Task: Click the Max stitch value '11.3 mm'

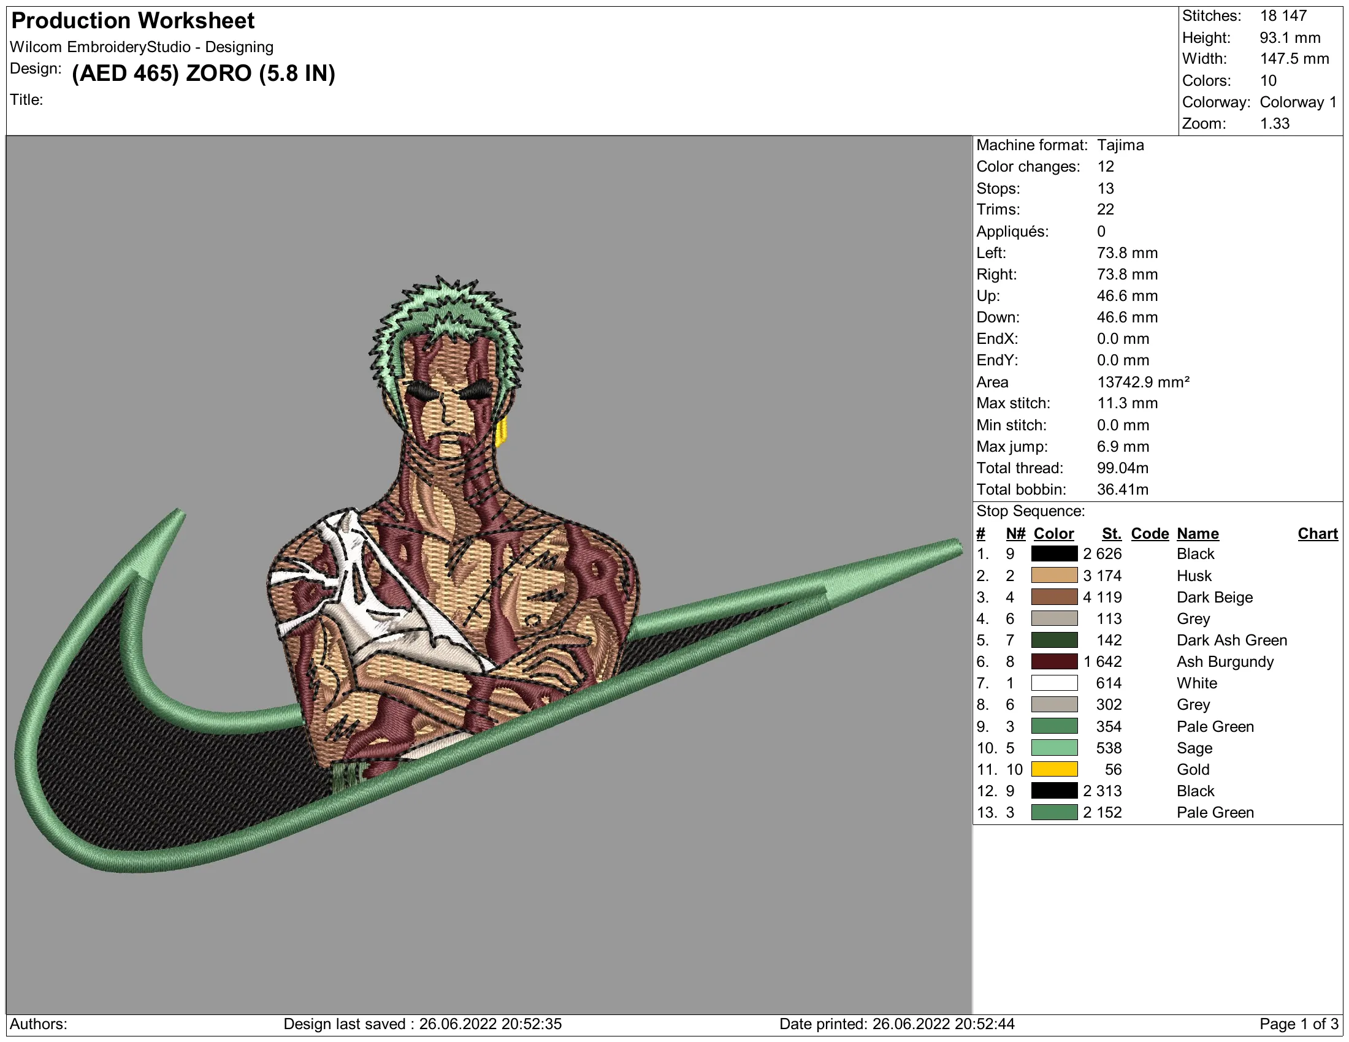Action: [x=1127, y=403]
